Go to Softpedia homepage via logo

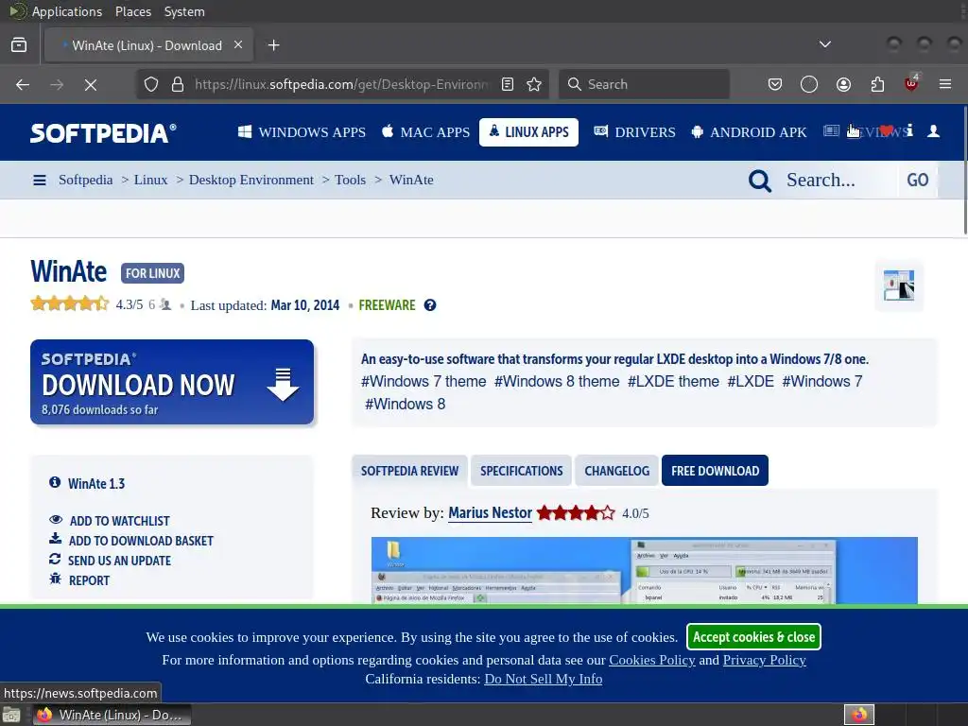point(103,132)
